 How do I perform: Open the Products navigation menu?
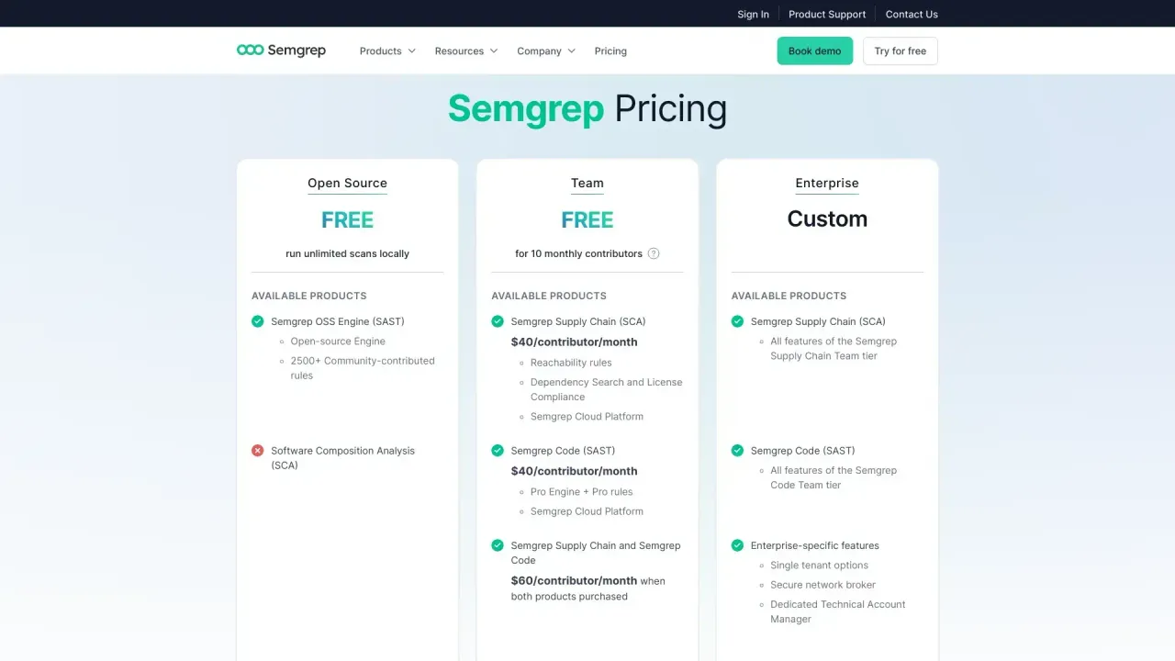pyautogui.click(x=387, y=51)
